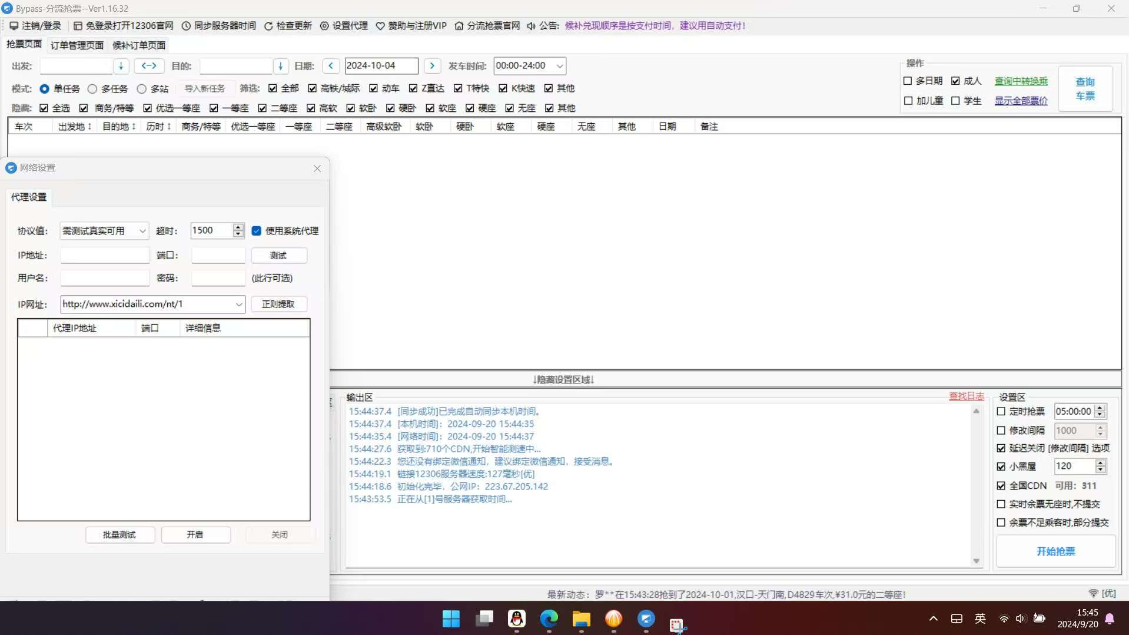Expand the IP website URL dropdown
1129x635 pixels.
238,305
